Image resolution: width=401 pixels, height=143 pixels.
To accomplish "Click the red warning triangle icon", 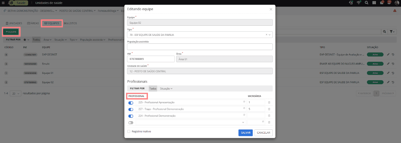I will point(395,11).
